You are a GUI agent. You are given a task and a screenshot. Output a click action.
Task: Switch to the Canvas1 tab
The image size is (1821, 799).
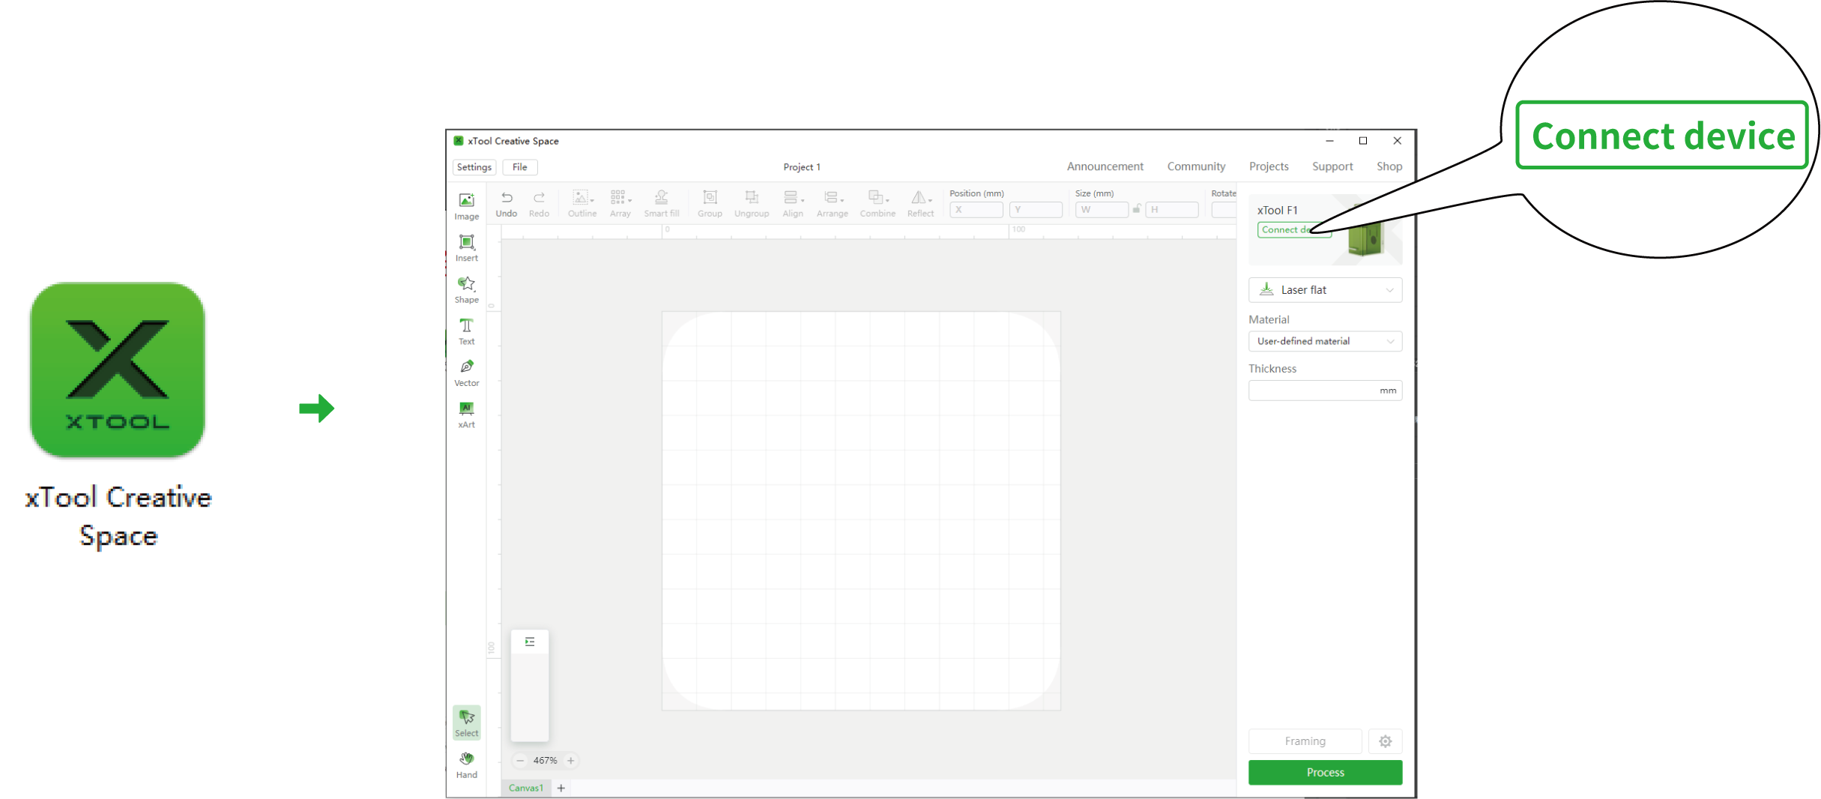click(526, 788)
